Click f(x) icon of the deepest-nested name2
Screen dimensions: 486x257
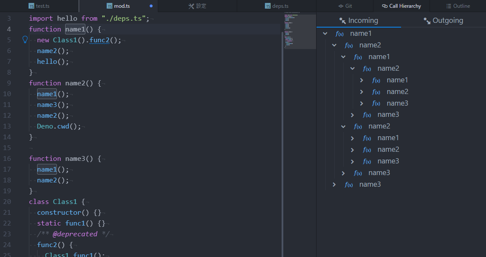click(x=376, y=92)
